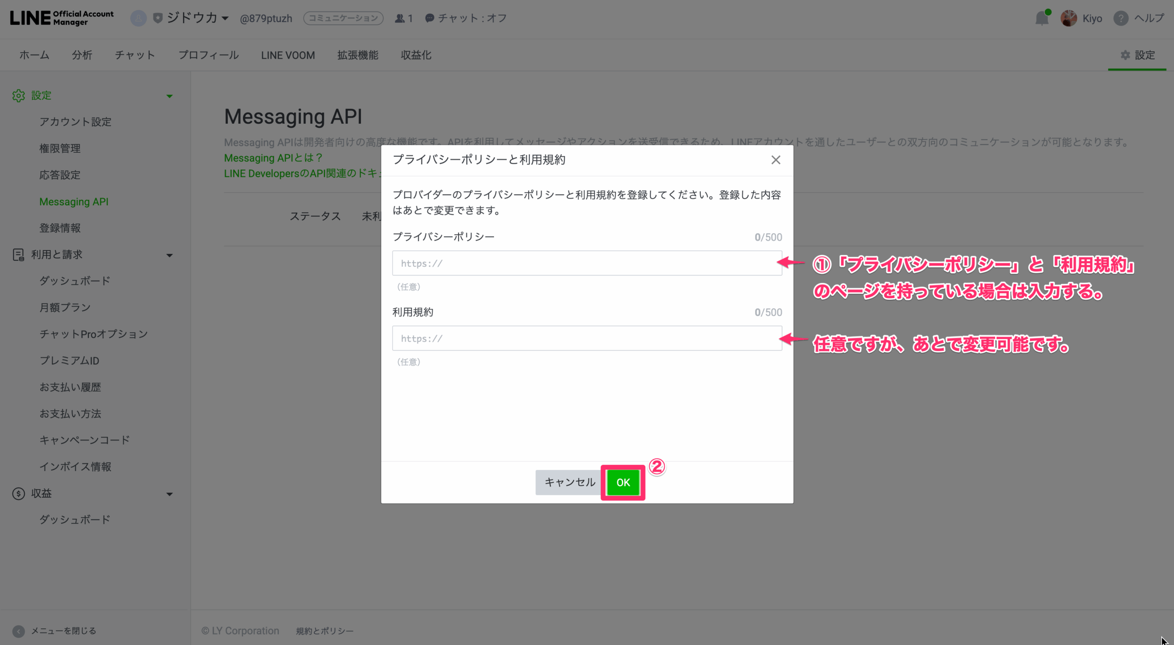Click the account avatar icon beside ジドウカ
Viewport: 1174px width, 645px height.
[x=138, y=18]
